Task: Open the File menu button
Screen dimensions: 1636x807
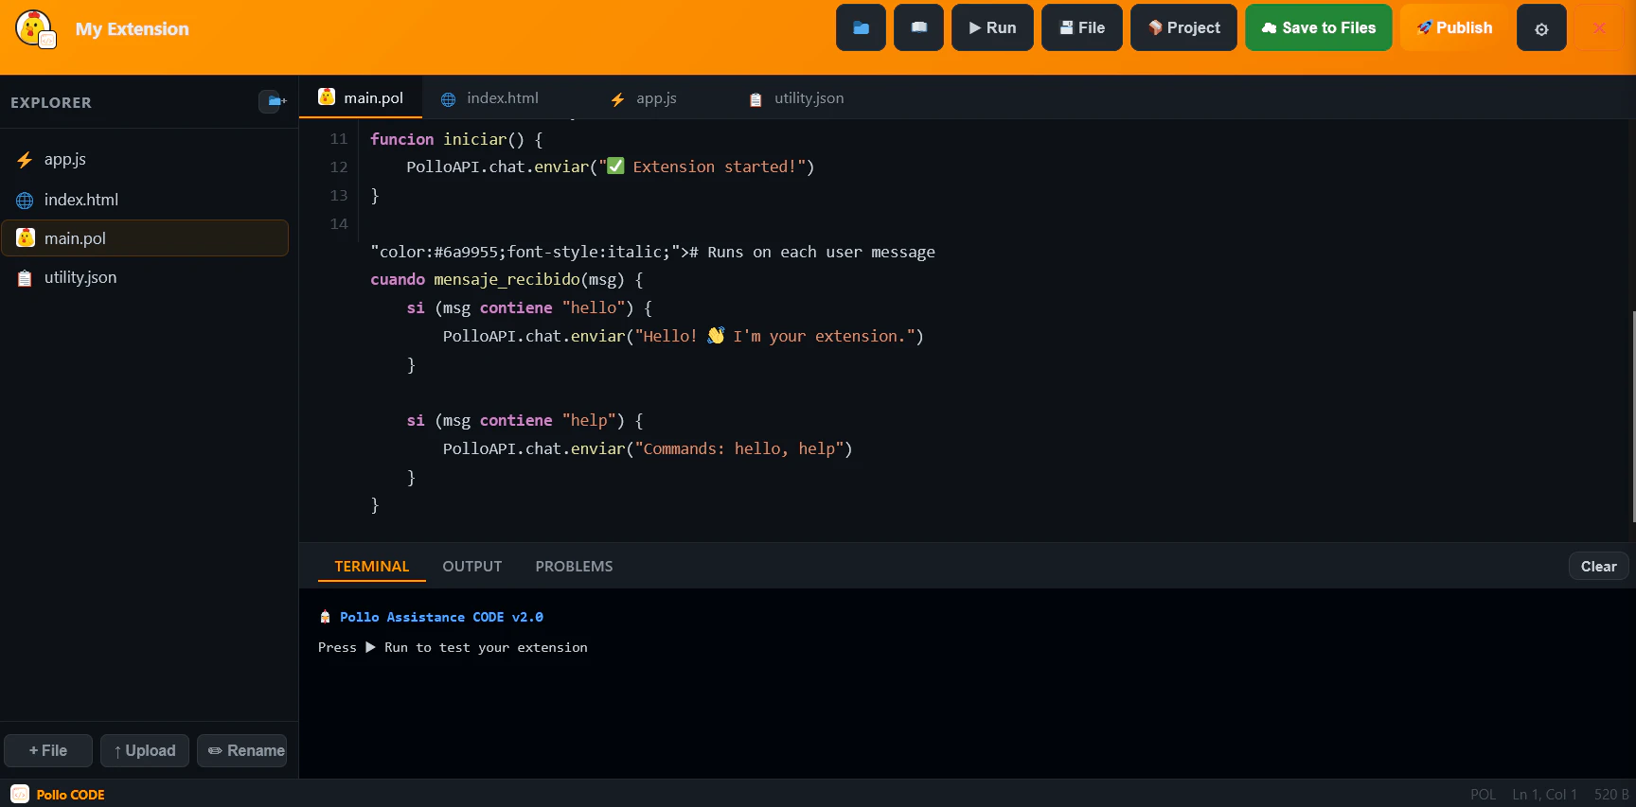Action: [1082, 27]
